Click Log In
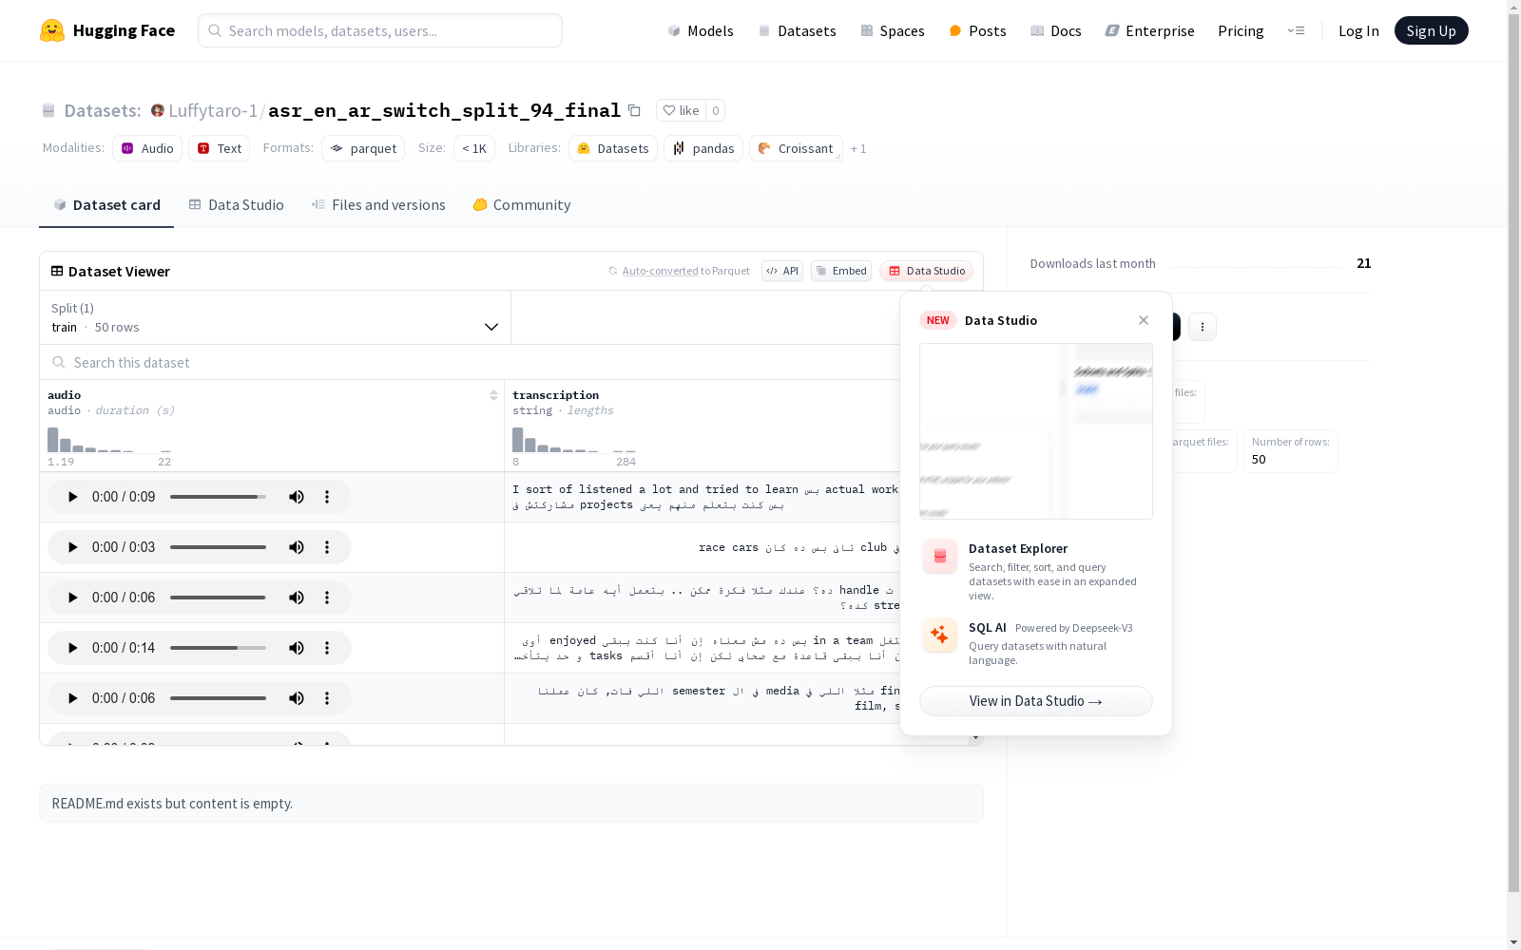Image resolution: width=1521 pixels, height=950 pixels. point(1358,30)
